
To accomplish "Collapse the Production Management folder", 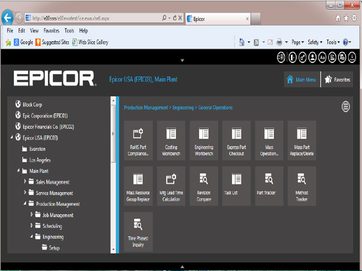I will click(25, 204).
